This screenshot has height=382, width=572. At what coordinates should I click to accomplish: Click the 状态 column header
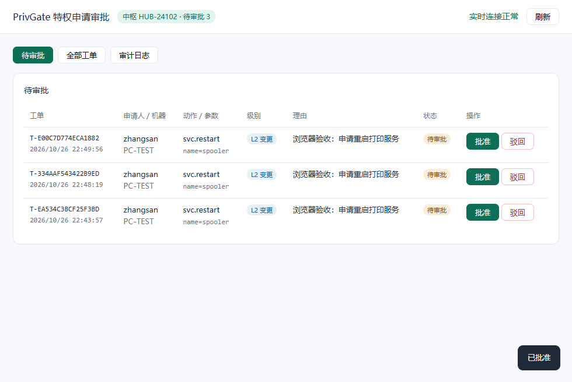coord(430,116)
